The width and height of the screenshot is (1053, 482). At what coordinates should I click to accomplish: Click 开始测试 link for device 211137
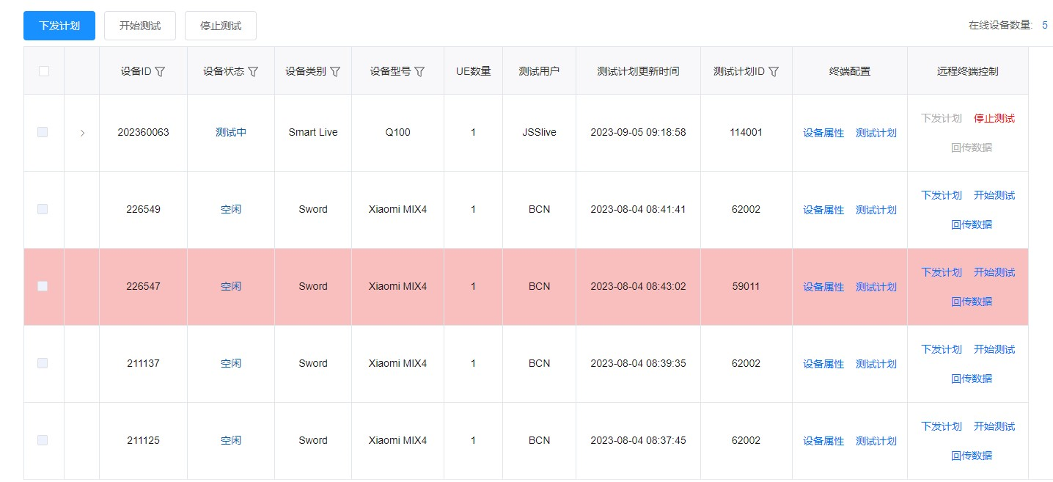click(x=994, y=349)
